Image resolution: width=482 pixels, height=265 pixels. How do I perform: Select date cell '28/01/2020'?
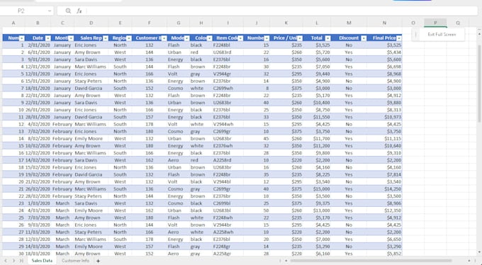38,117
